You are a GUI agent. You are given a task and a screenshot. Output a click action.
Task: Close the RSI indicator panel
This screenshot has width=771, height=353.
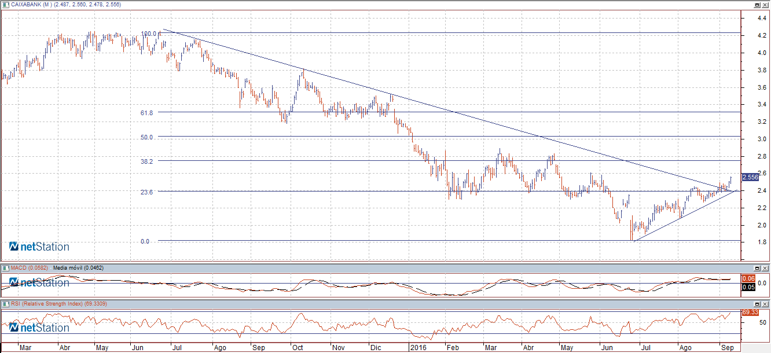765,304
